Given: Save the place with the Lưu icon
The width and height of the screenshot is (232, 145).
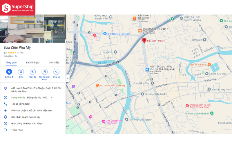Looking at the screenshot, I should pos(21,72).
